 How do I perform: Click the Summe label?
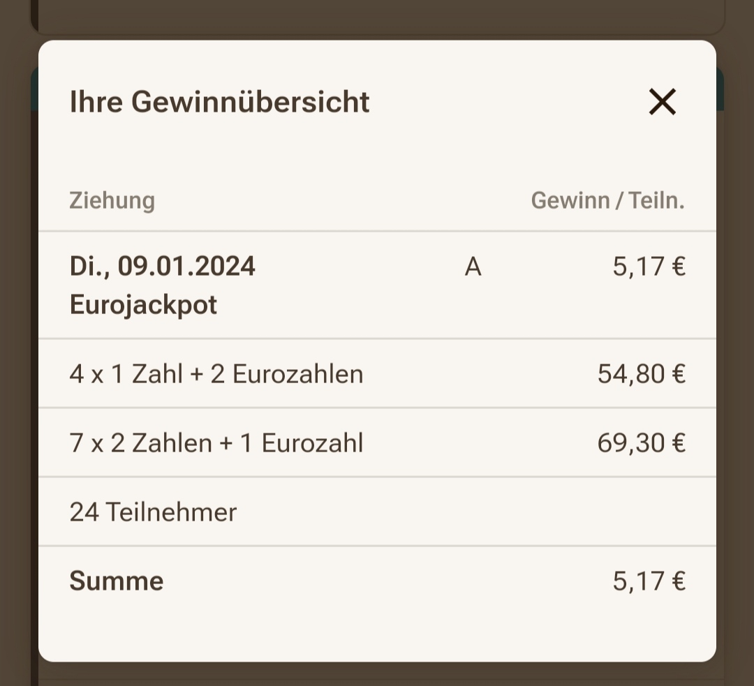(x=117, y=581)
